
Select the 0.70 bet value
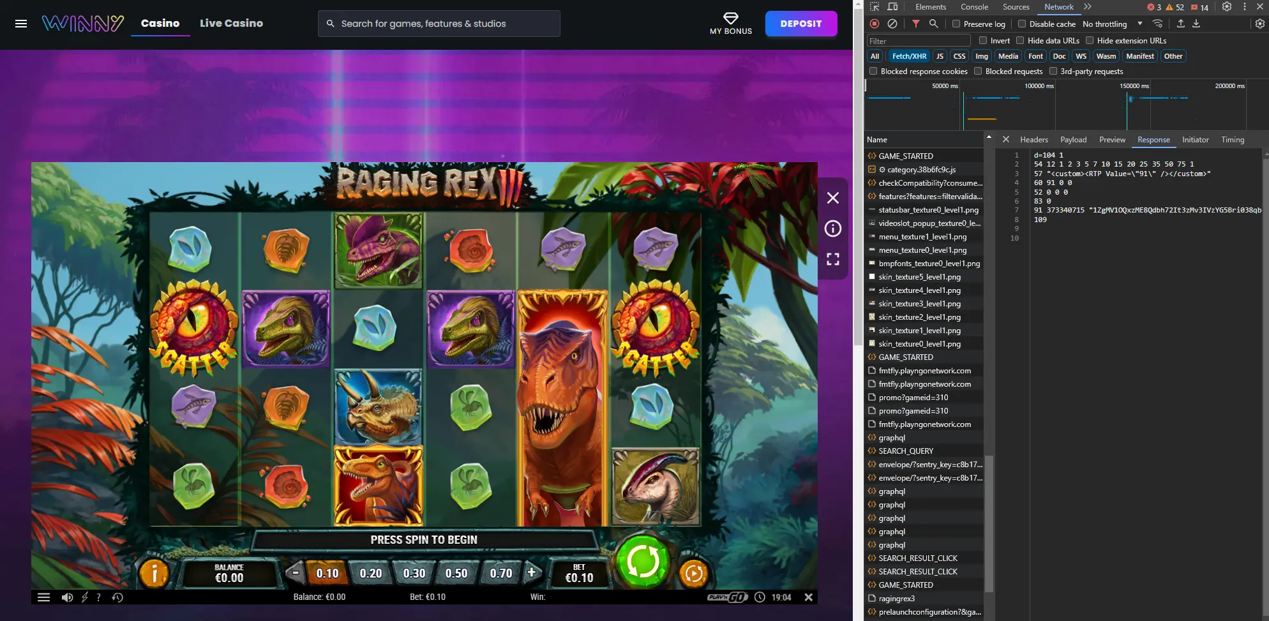[x=501, y=573]
